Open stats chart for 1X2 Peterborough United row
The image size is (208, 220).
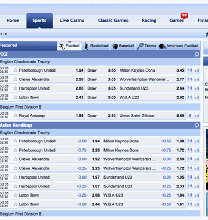197,70
